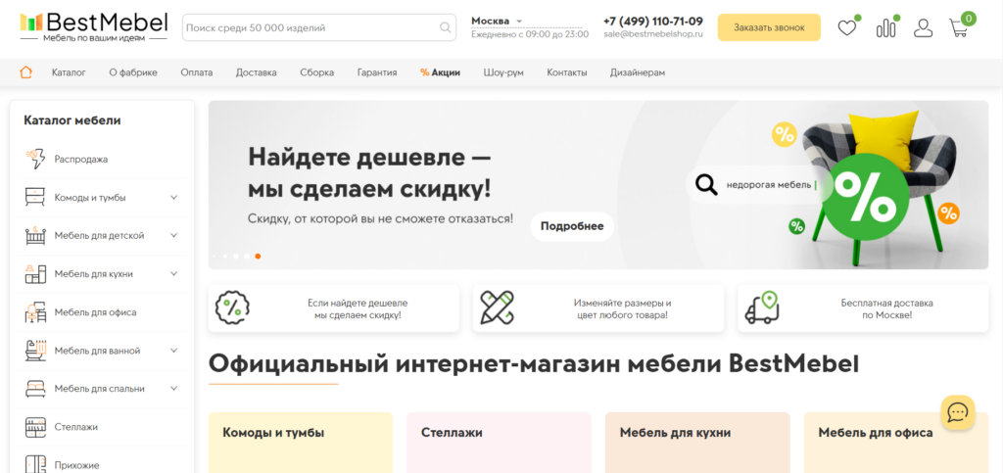Select the third banner slide dot
The width and height of the screenshot is (1003, 473).
236,256
